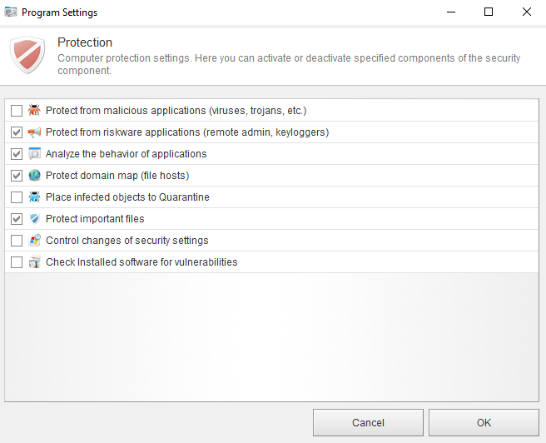Image resolution: width=546 pixels, height=443 pixels.
Task: Click the megaphone icon beside riskware applications
Action: 34,132
